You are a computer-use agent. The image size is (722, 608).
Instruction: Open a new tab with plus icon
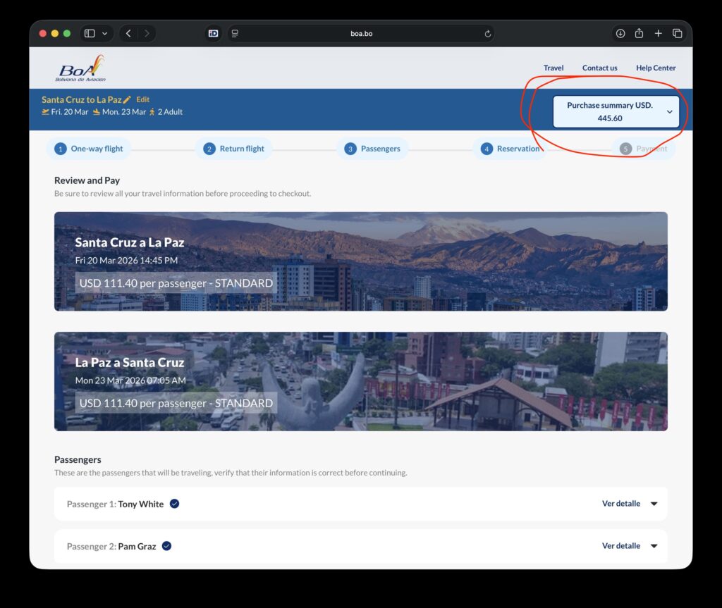click(658, 33)
